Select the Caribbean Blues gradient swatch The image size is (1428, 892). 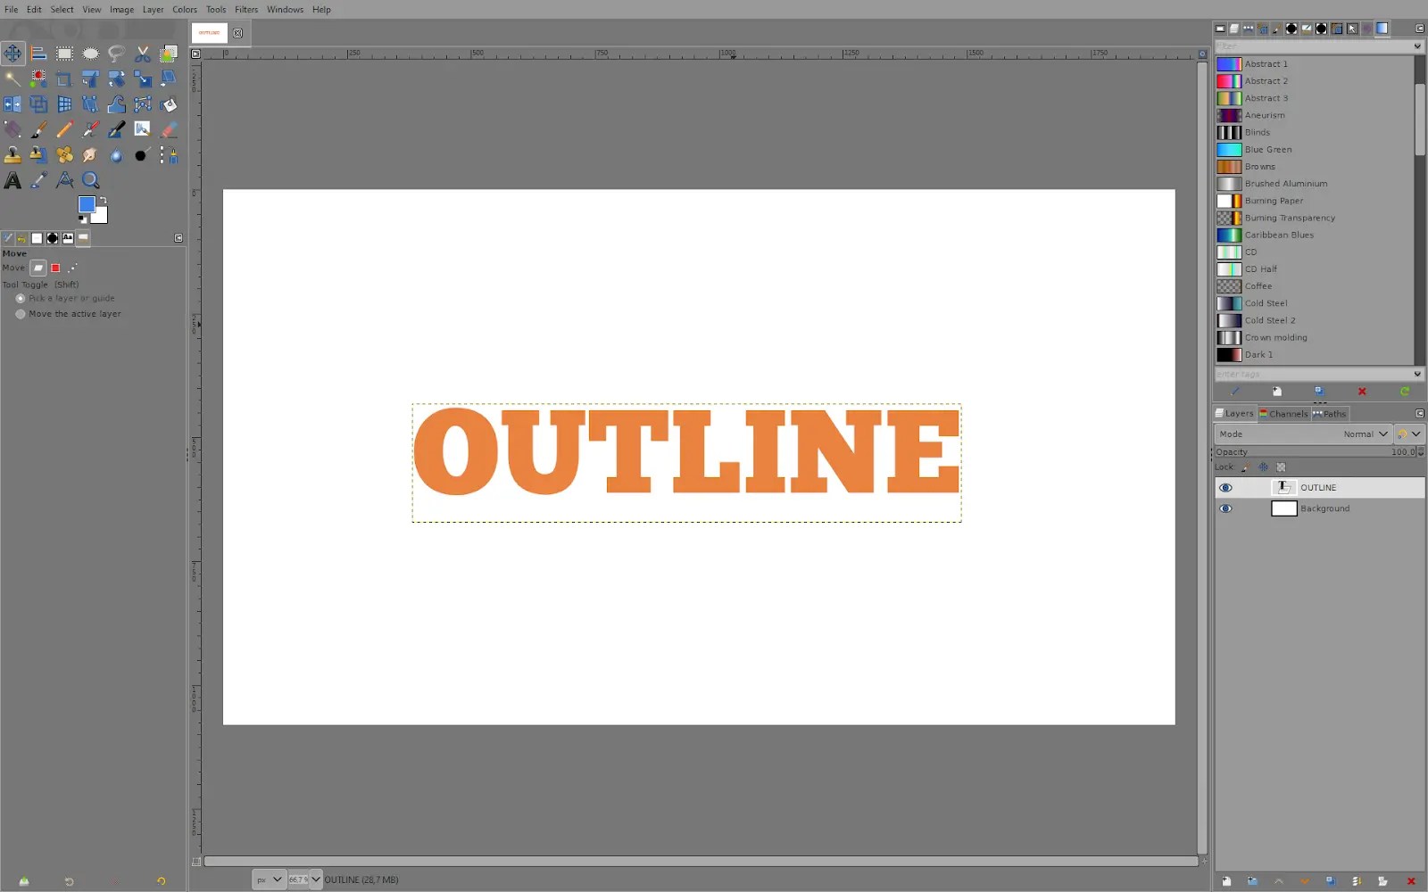click(1229, 235)
